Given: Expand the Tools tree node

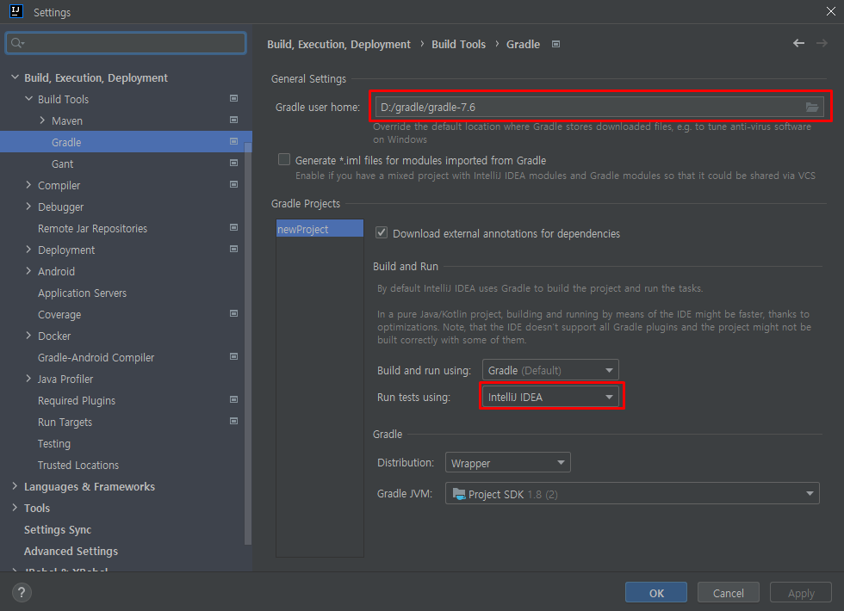Looking at the screenshot, I should click(x=16, y=508).
